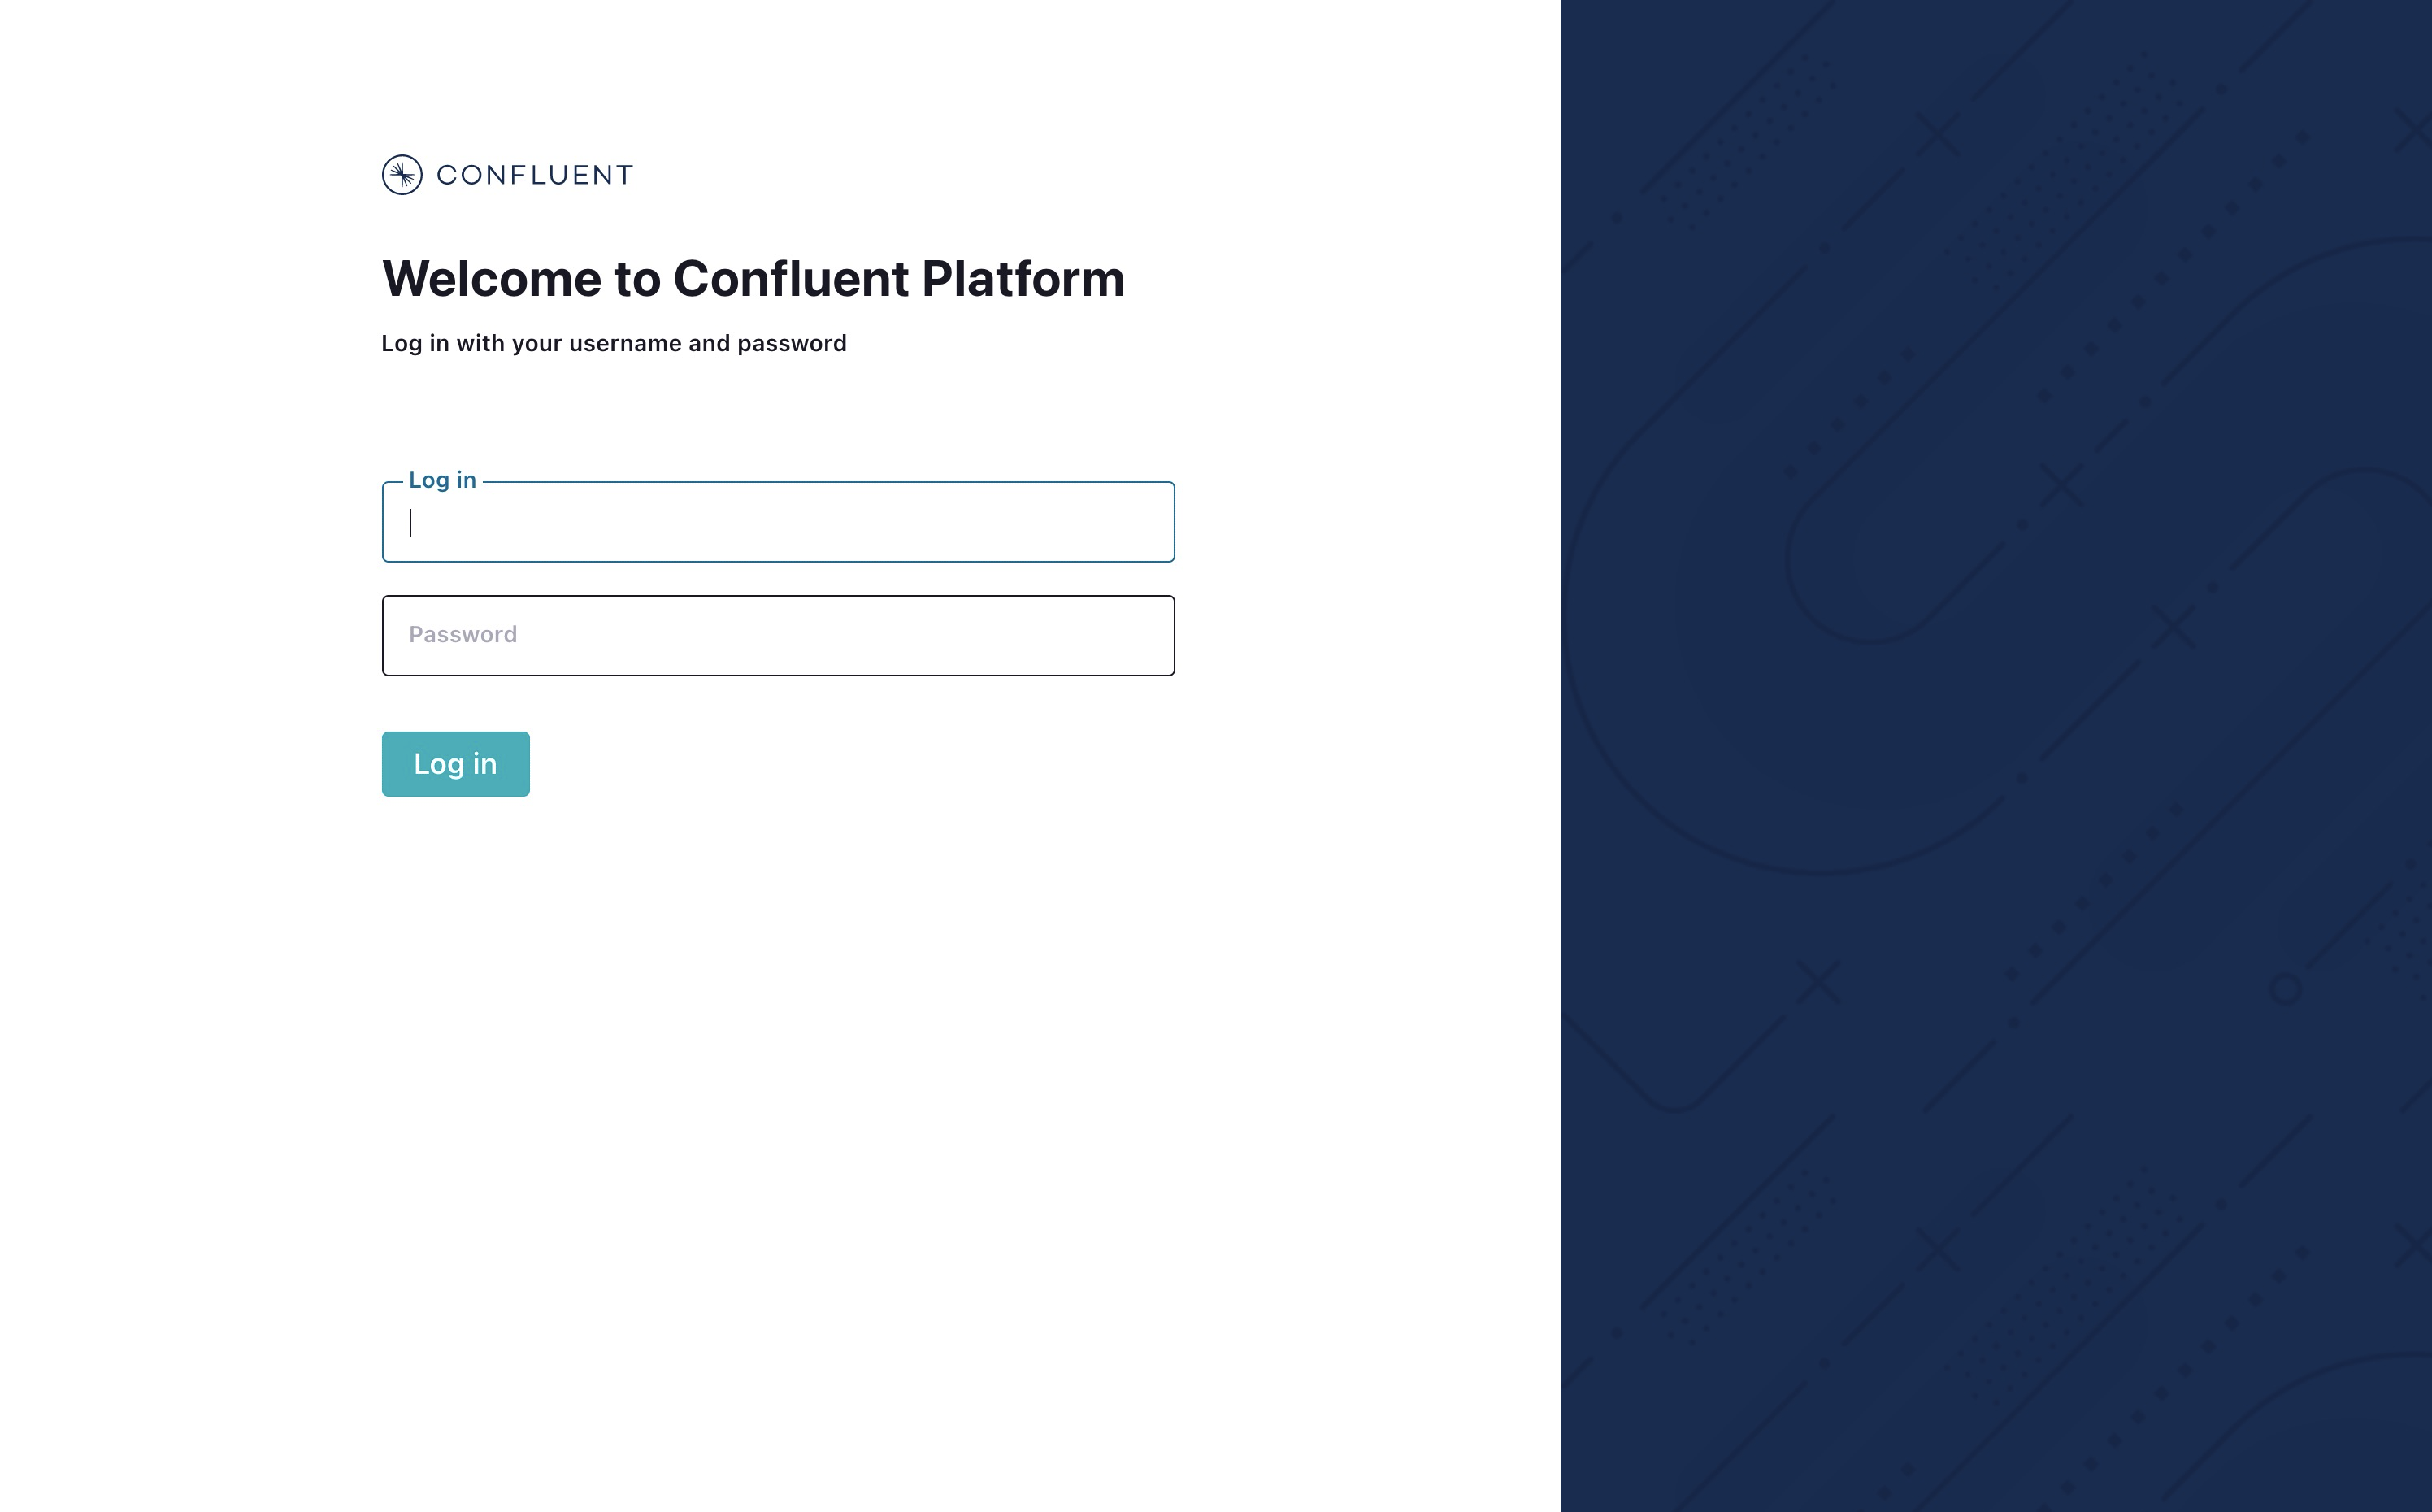Click the CONFLUENT wordmark text
Screen dimensions: 2432x1512
point(535,175)
